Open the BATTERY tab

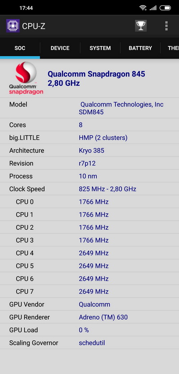(x=141, y=48)
